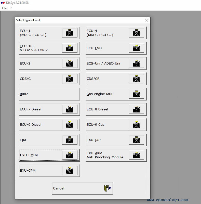Click the camera icon beside EIM

coord(70,140)
